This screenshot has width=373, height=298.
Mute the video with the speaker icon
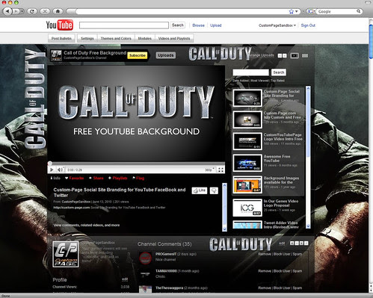click(x=60, y=170)
